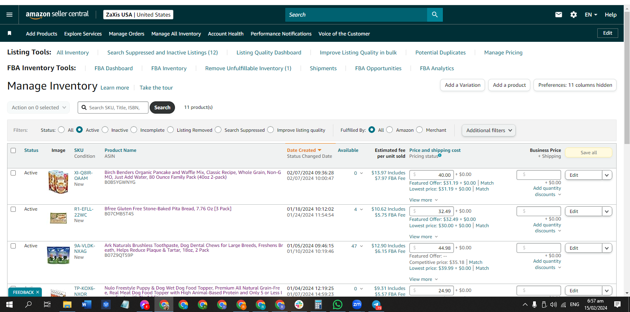The width and height of the screenshot is (630, 312).
Task: Open Task View on the taskbar
Action: click(47, 305)
